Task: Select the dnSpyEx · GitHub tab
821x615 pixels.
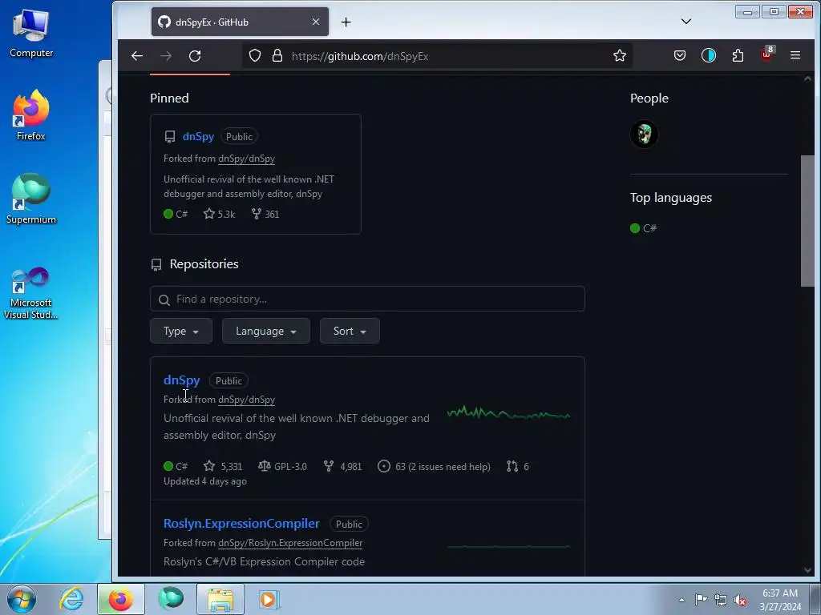Action: (x=240, y=22)
